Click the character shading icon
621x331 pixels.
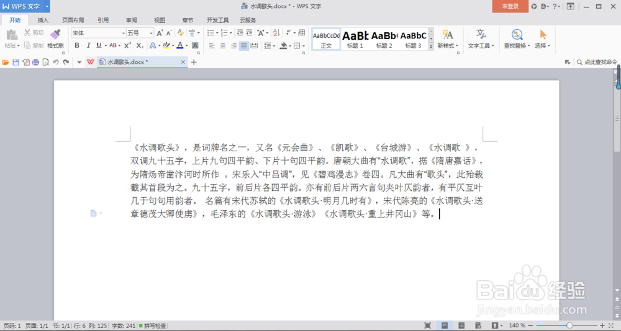coord(195,45)
